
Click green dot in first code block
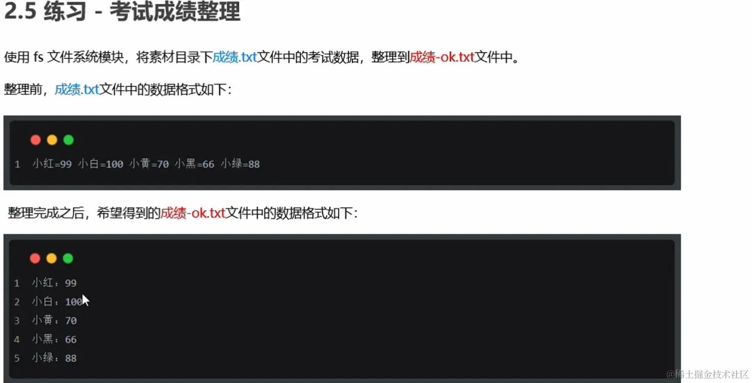pyautogui.click(x=68, y=140)
